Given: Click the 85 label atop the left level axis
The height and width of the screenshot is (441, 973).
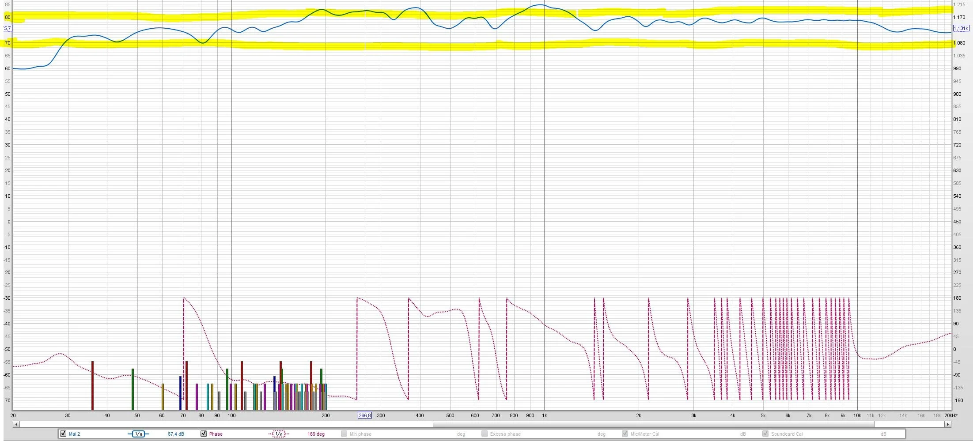Looking at the screenshot, I should (8, 4).
